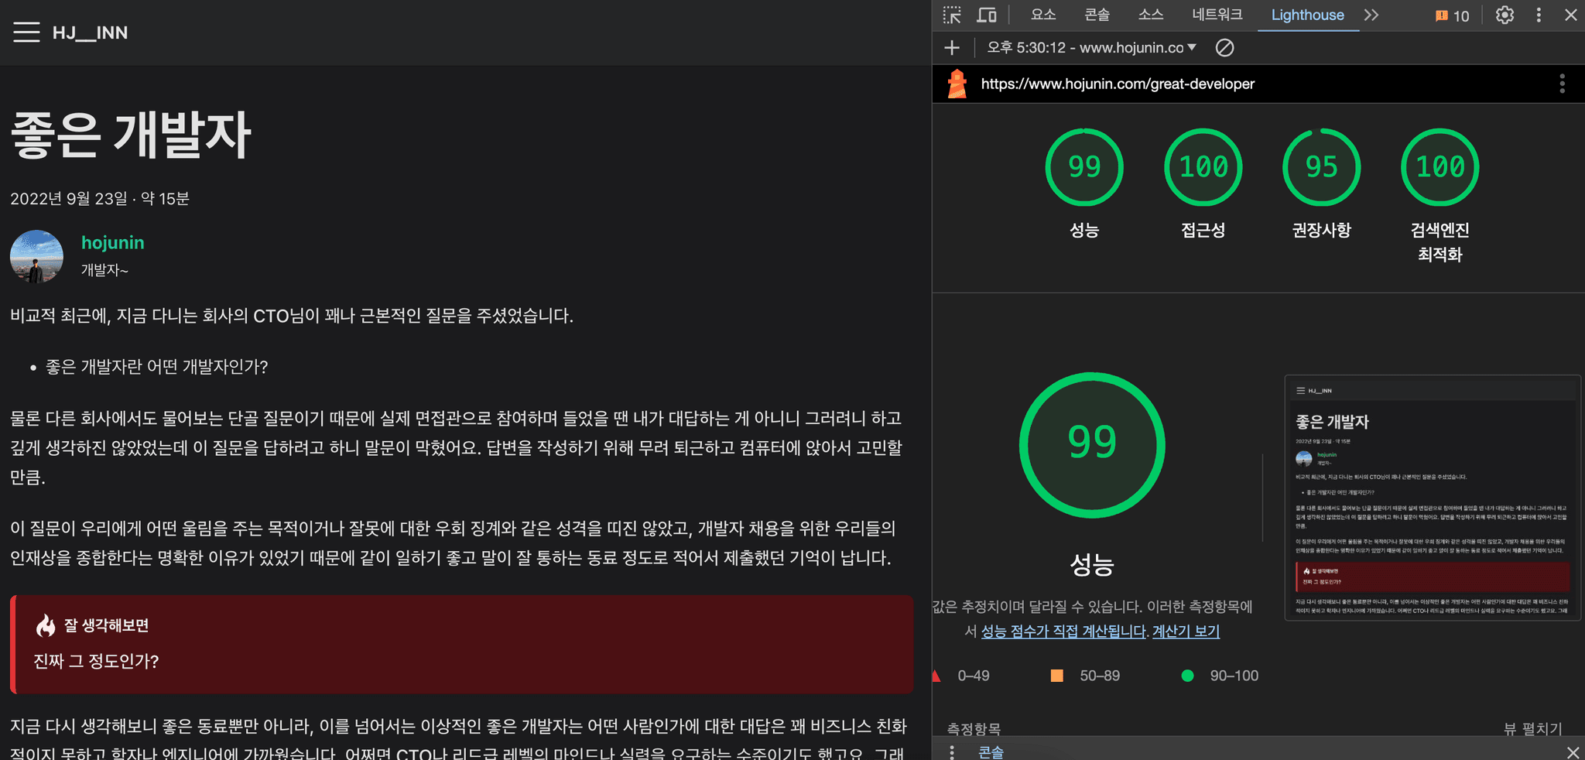This screenshot has width=1585, height=760.
Task: Click the flame icon in the callout
Action: (46, 625)
